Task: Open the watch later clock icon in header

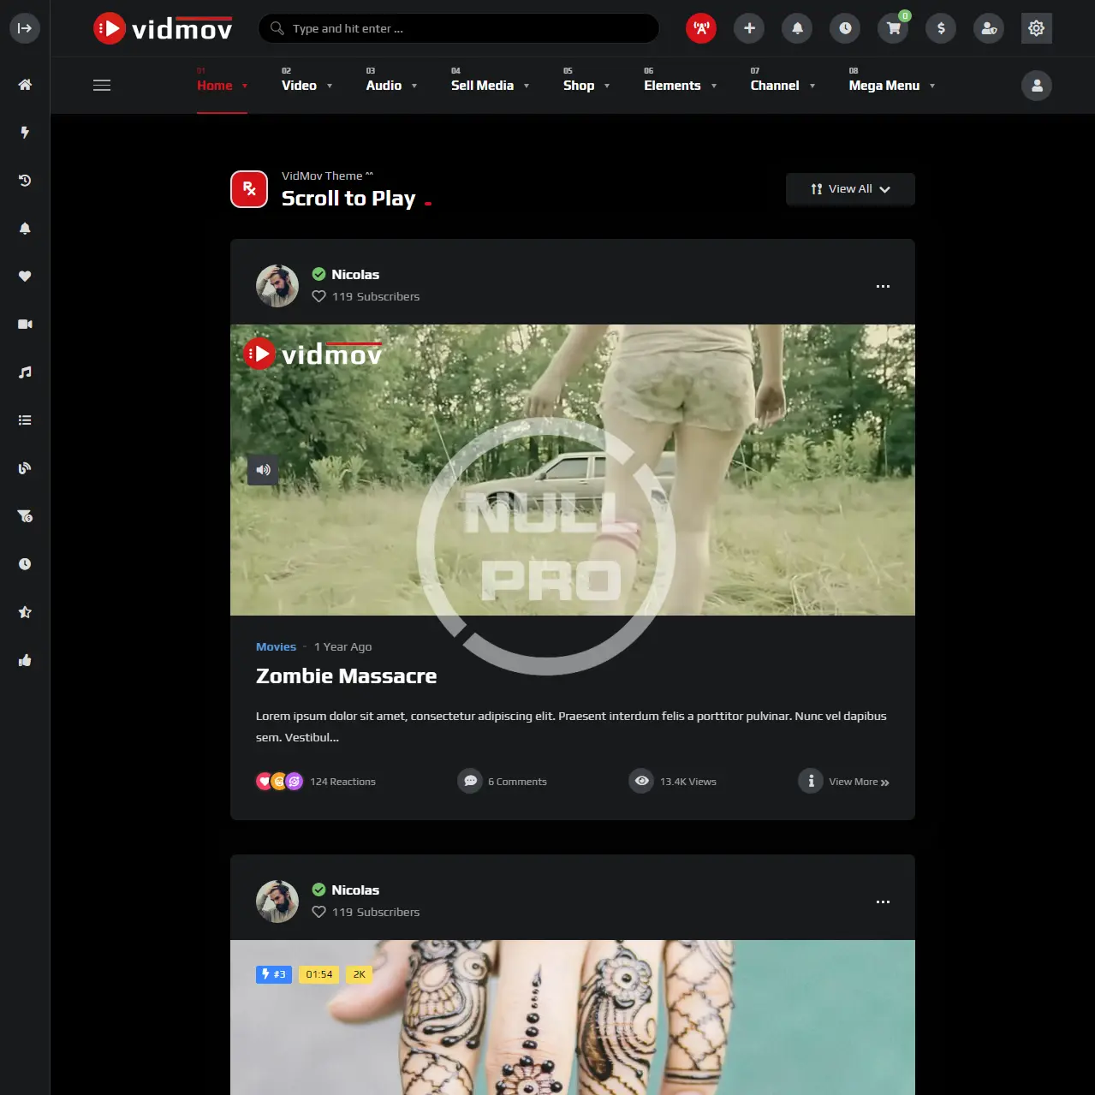Action: (x=845, y=28)
